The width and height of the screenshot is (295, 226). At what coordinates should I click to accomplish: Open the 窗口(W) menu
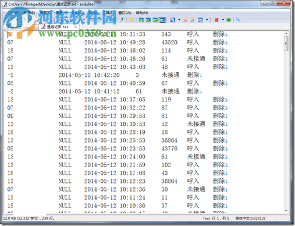point(125,13)
